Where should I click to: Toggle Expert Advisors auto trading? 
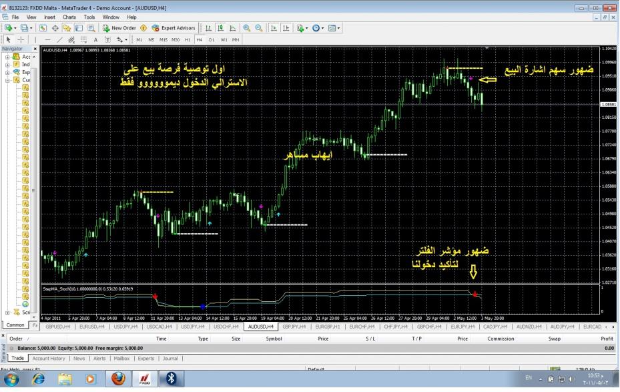[x=174, y=28]
